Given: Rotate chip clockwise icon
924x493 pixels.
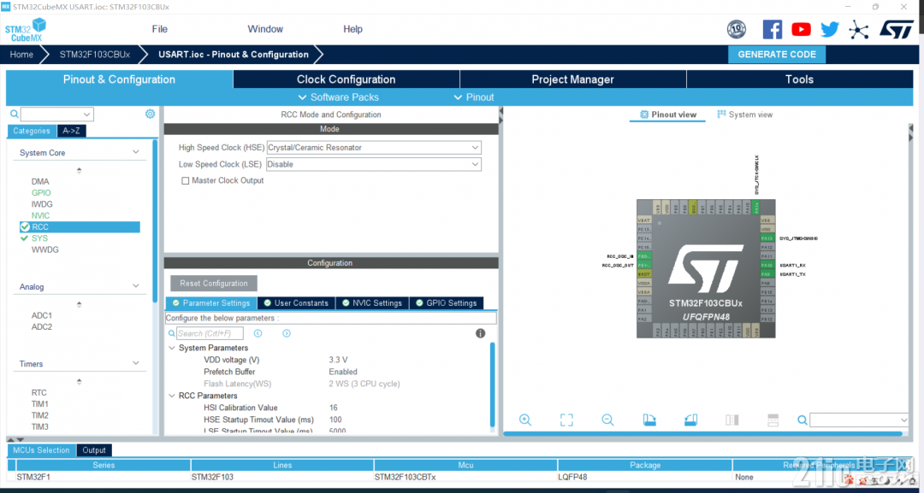Looking at the screenshot, I should 649,420.
